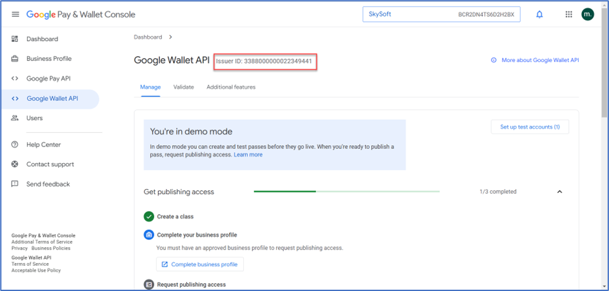
Task: Switch to the Validate tab
Action: [x=183, y=87]
